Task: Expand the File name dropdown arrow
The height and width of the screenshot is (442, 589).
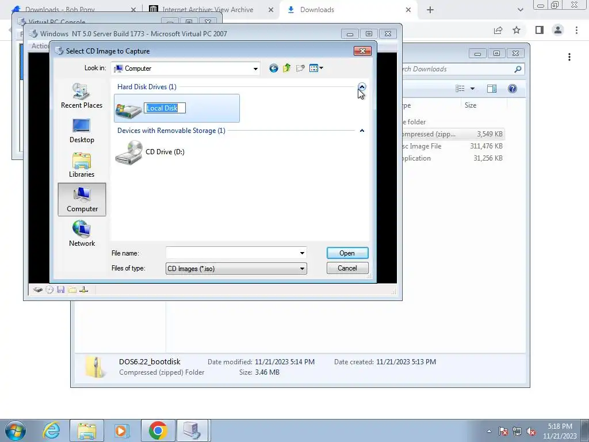Action: [x=302, y=253]
